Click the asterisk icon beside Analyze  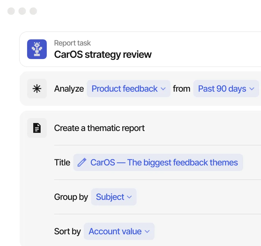coord(37,89)
